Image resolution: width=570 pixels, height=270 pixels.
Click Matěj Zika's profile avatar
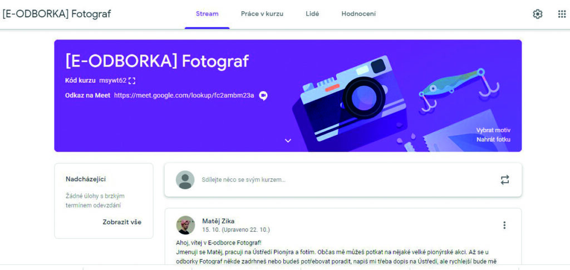tap(185, 225)
